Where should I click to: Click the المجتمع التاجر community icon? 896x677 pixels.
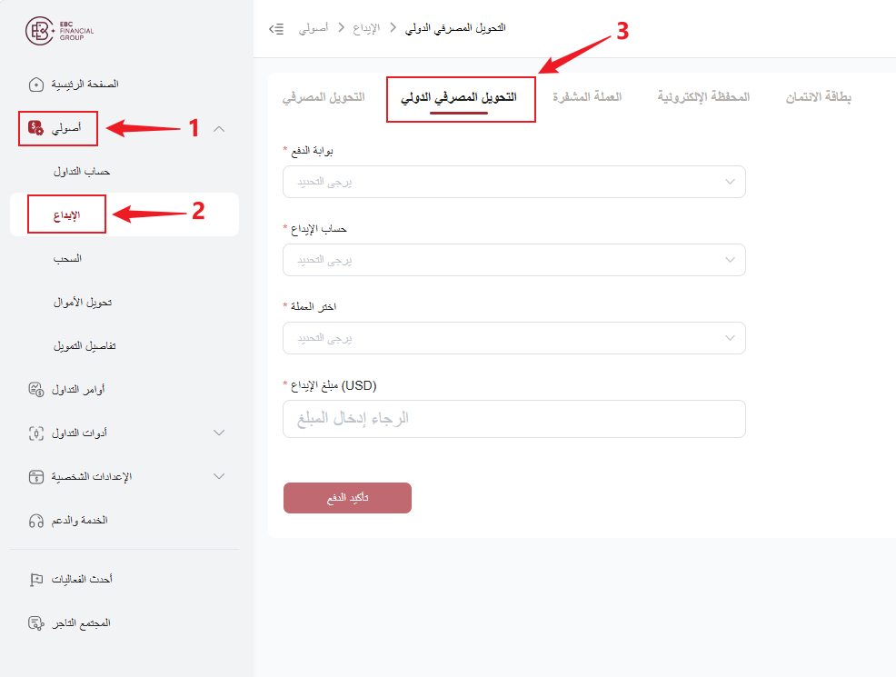pos(36,622)
